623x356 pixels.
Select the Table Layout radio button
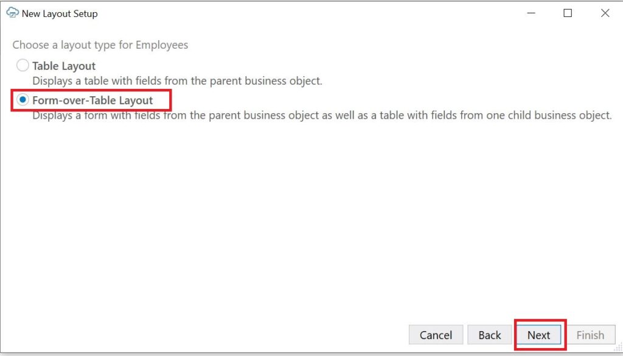point(23,66)
